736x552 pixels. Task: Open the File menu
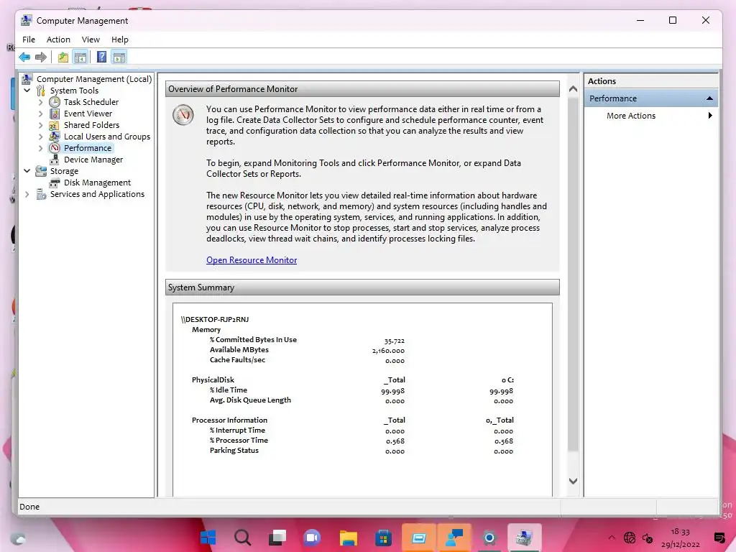[29, 40]
